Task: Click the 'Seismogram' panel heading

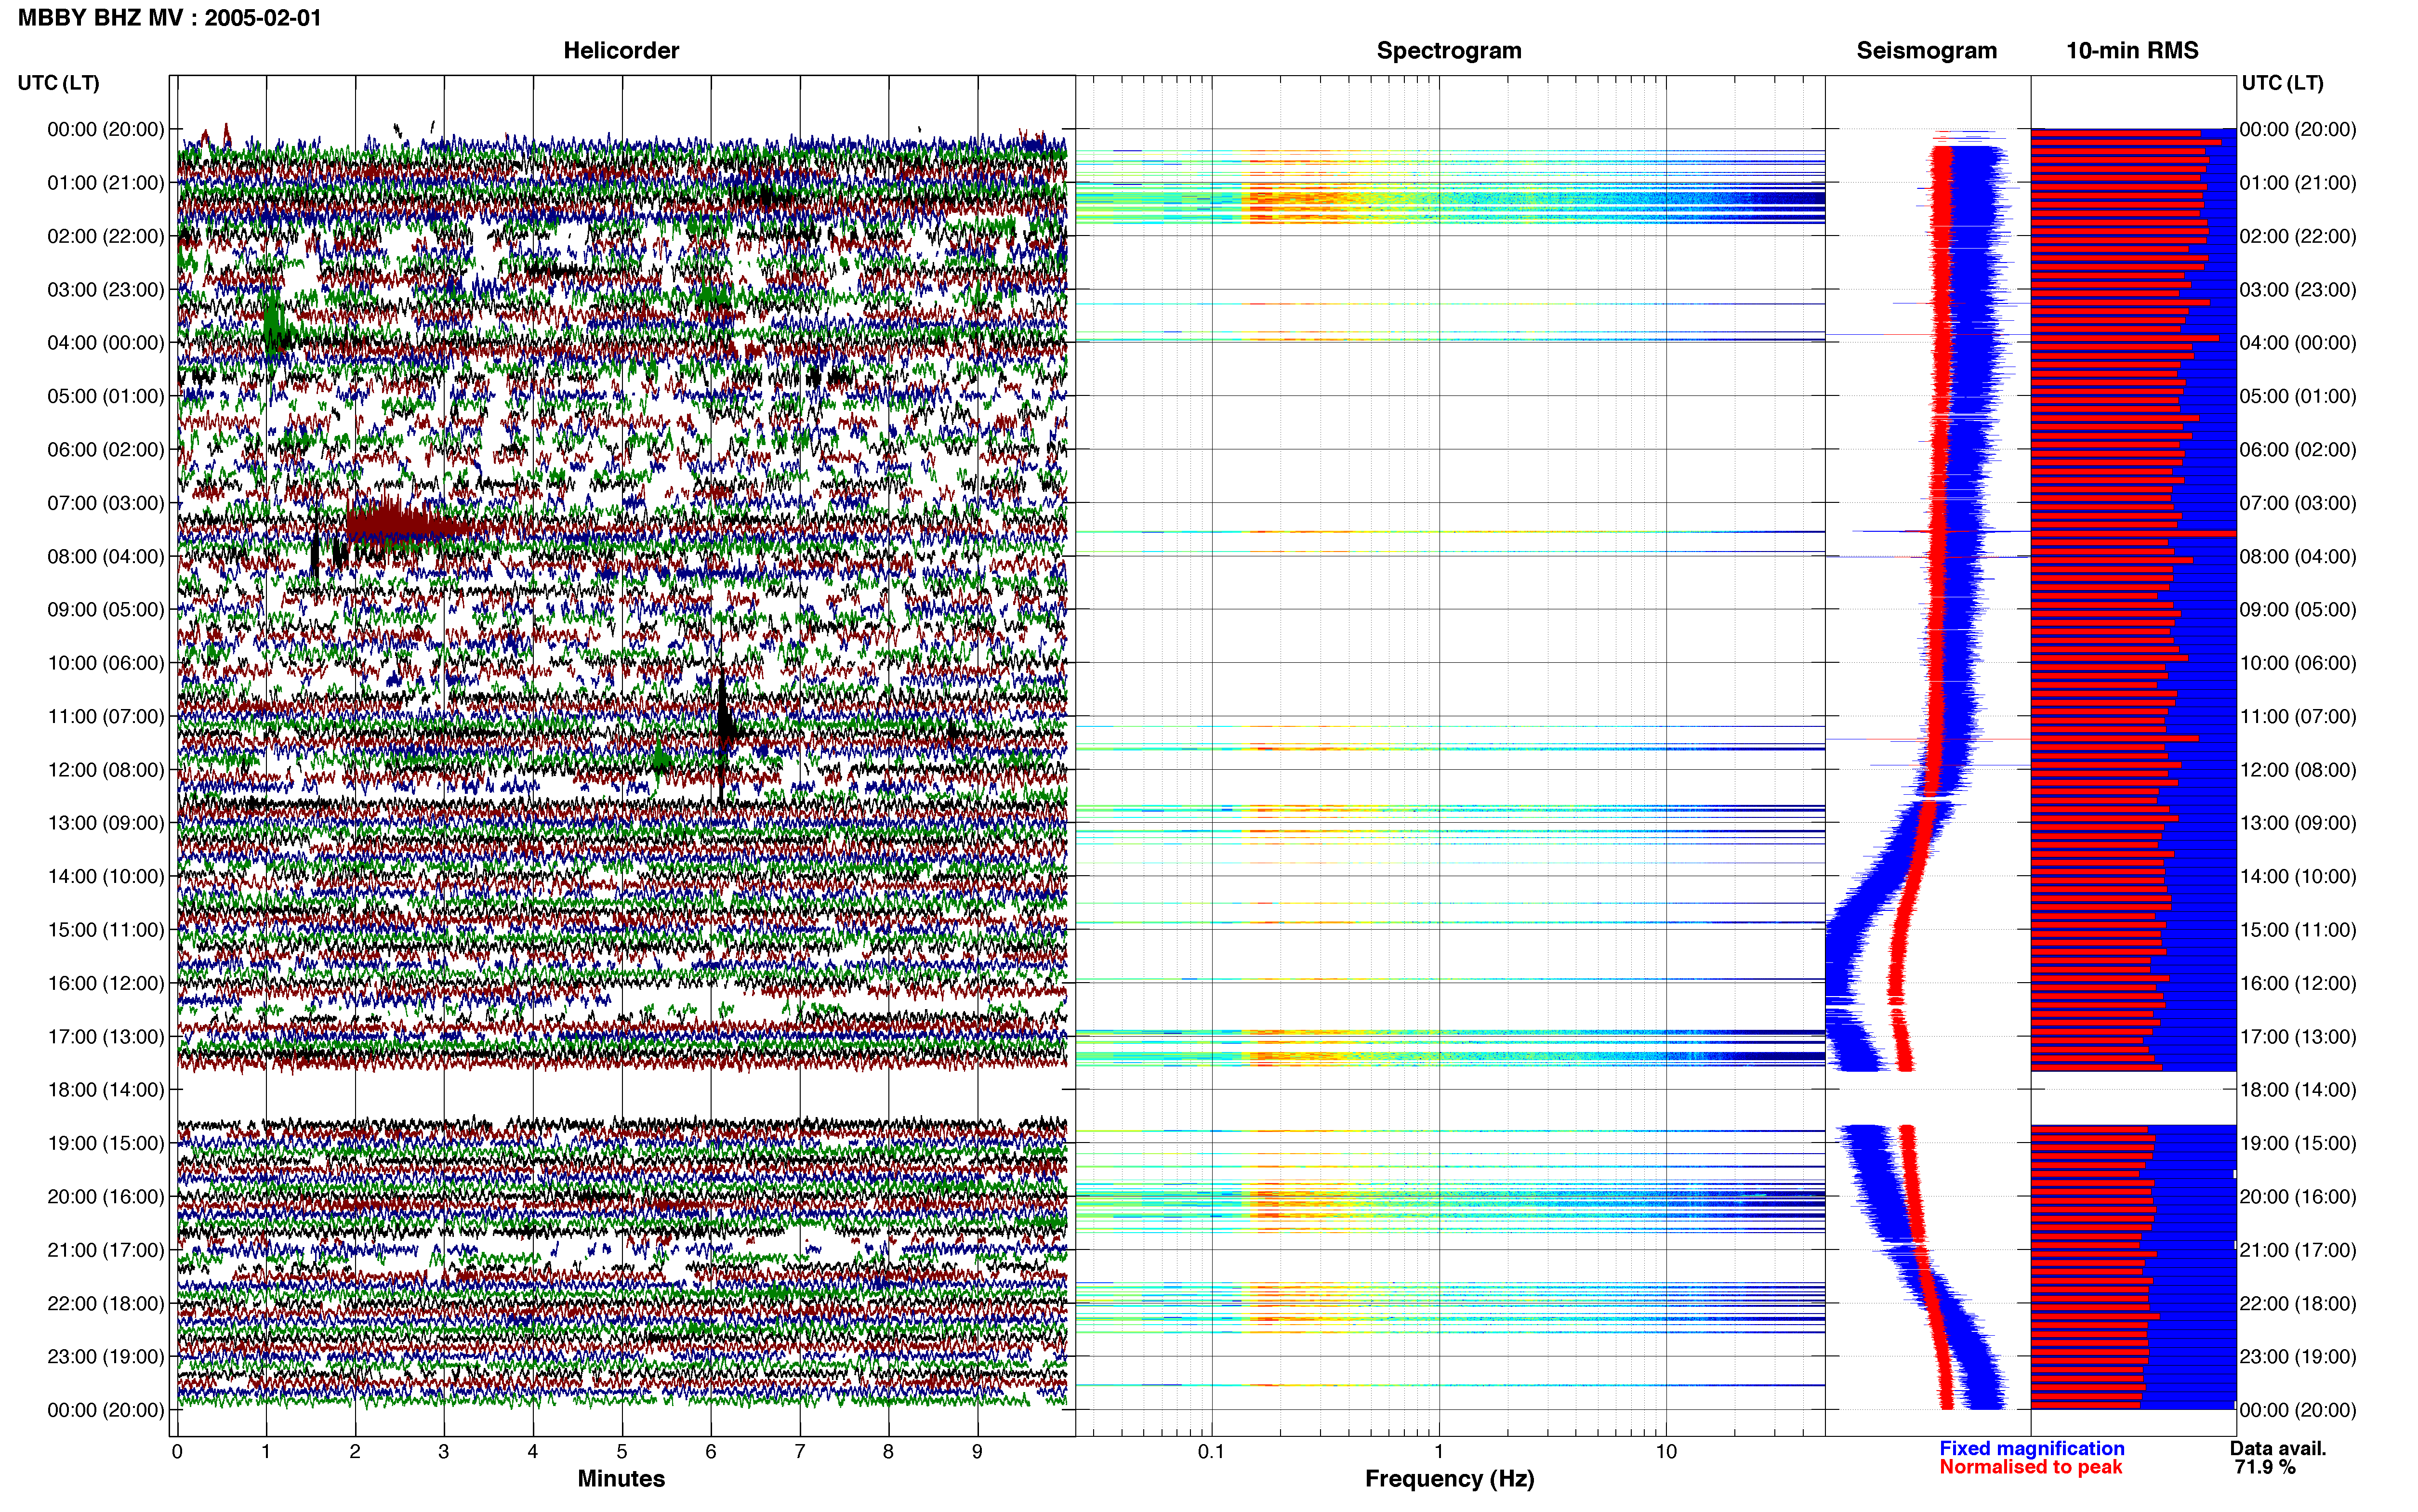Action: 1926,50
